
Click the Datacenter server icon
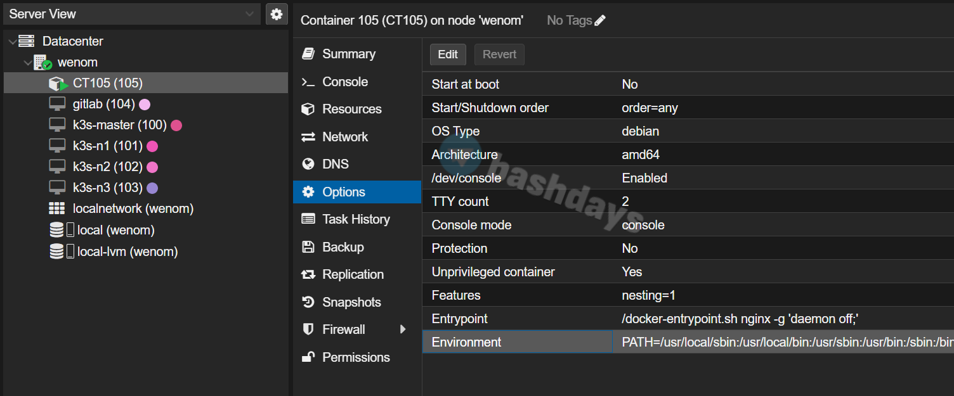pos(27,41)
